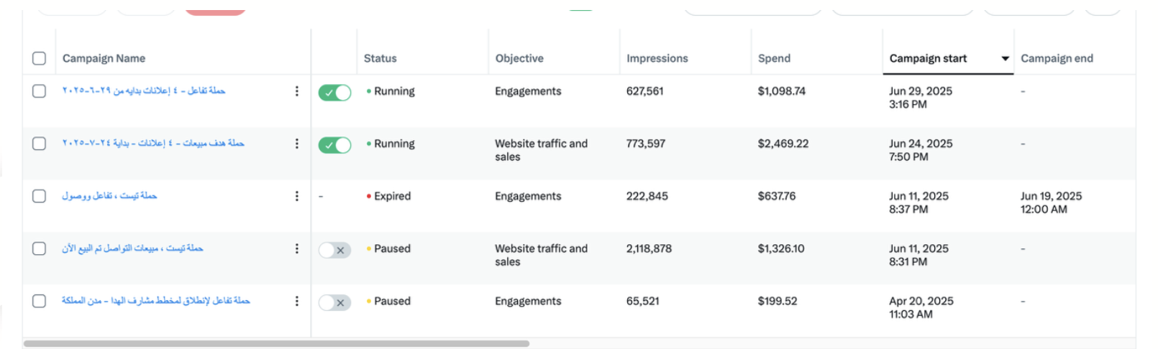This screenshot has height=349, width=1158.
Task: Open the three-dot menu for the 2,118,878 impressions campaign
Action: click(296, 248)
